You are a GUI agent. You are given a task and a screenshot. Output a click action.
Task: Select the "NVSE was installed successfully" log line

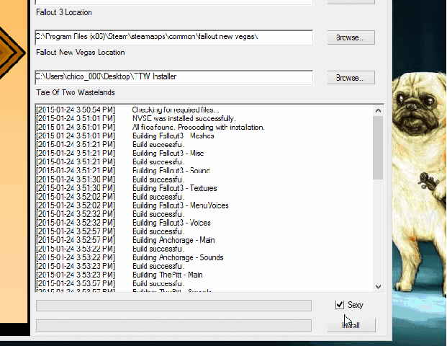point(184,118)
